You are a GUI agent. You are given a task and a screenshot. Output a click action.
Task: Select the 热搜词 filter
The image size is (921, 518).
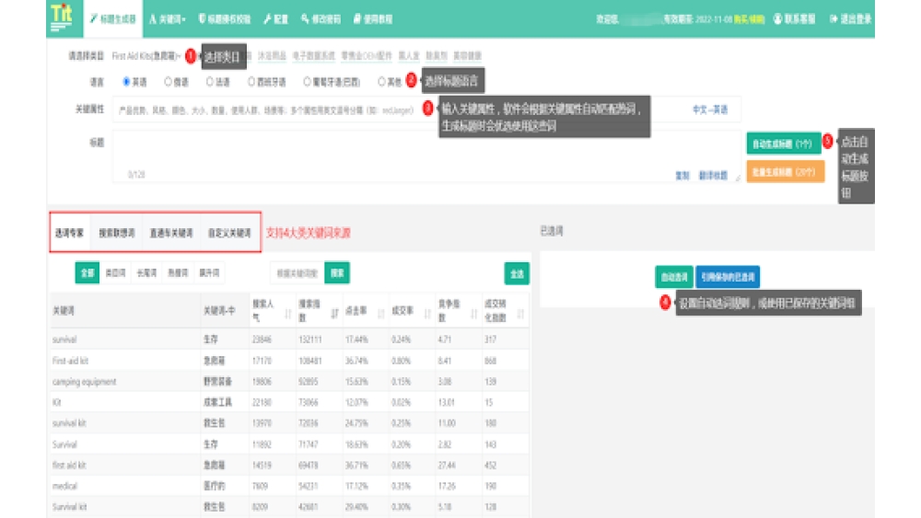(x=178, y=272)
